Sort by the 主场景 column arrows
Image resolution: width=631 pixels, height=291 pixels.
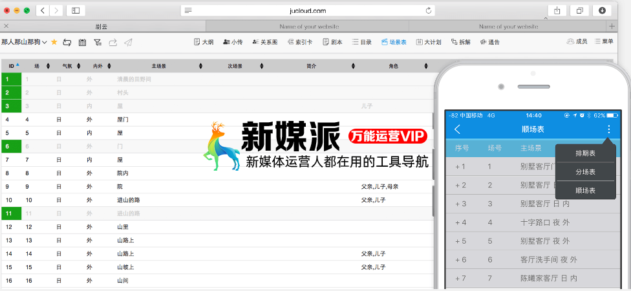[200, 66]
